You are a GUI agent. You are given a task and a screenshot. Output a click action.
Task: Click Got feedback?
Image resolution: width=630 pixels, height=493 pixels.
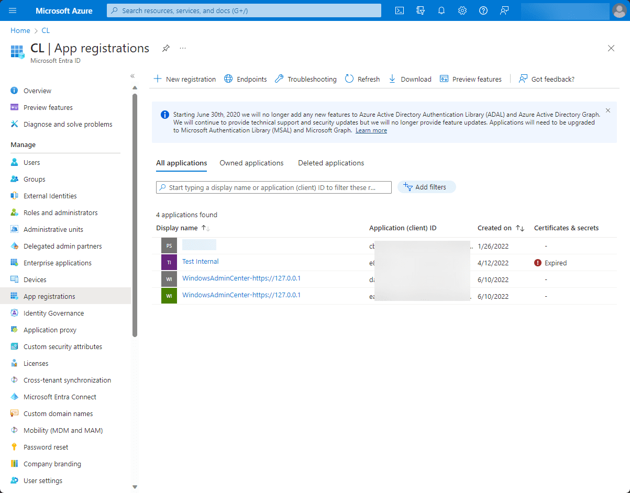point(547,79)
